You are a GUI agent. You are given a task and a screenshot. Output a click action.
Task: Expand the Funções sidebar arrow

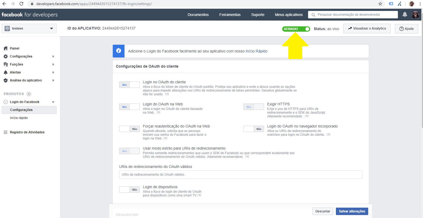coord(53,64)
